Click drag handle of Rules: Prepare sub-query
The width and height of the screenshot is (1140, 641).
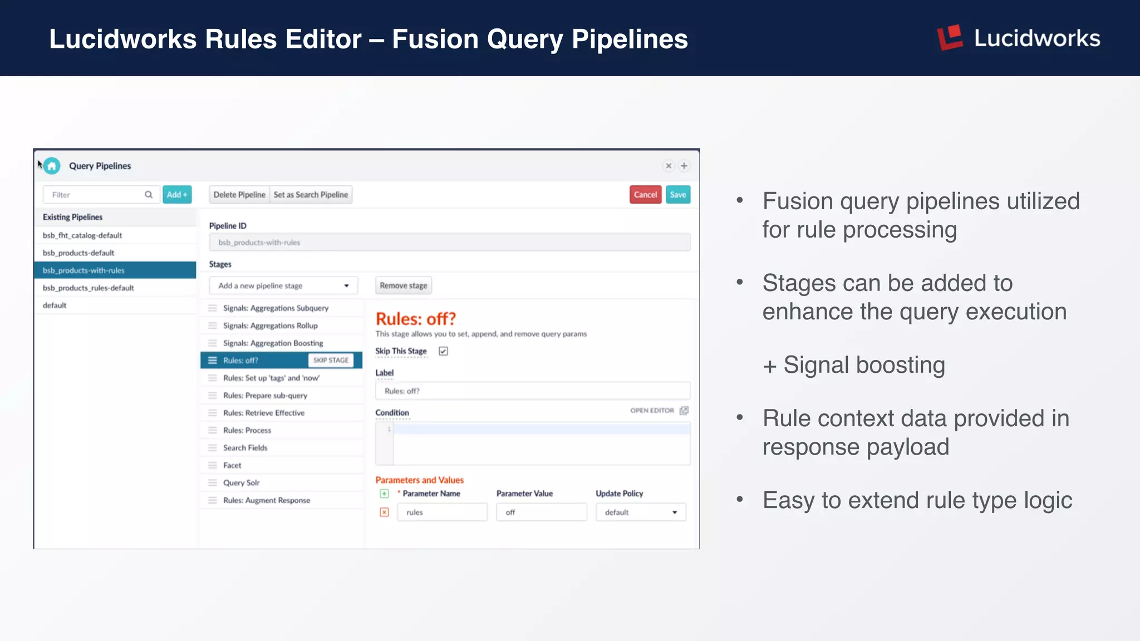click(213, 396)
